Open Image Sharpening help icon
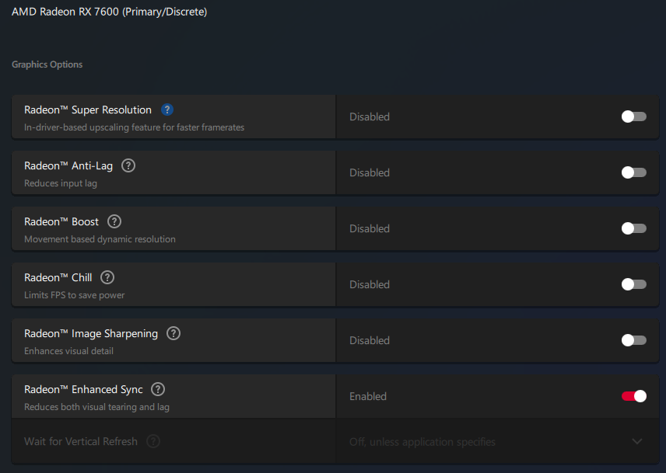The width and height of the screenshot is (666, 473). (174, 333)
